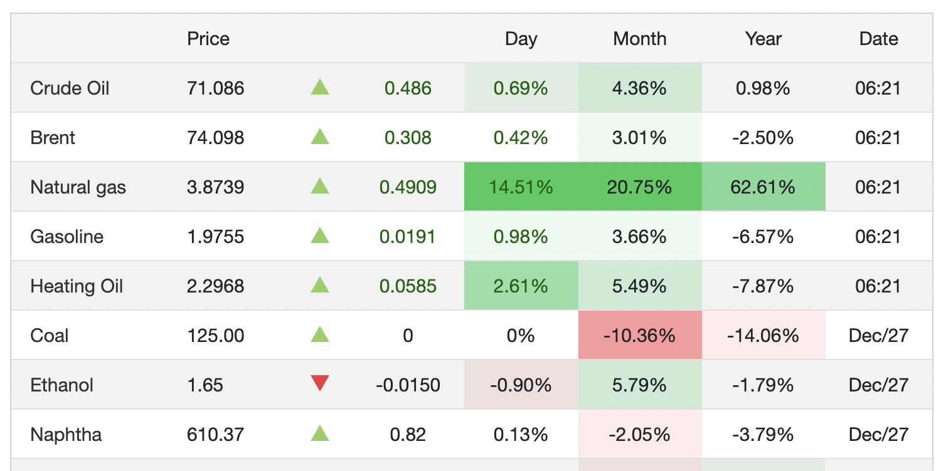Open the Crude Oil commodity link

(x=70, y=88)
